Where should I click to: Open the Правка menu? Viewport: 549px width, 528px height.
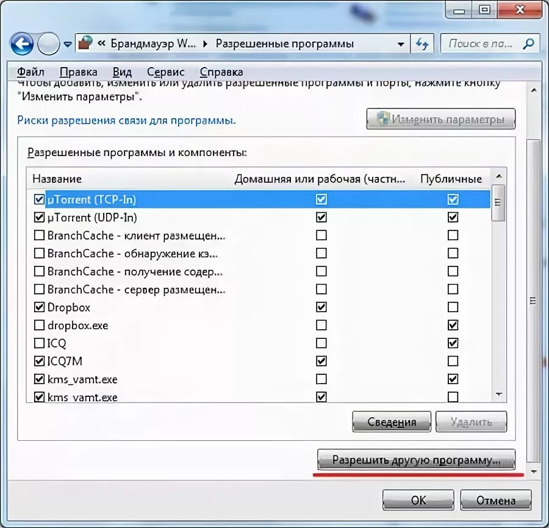point(79,72)
